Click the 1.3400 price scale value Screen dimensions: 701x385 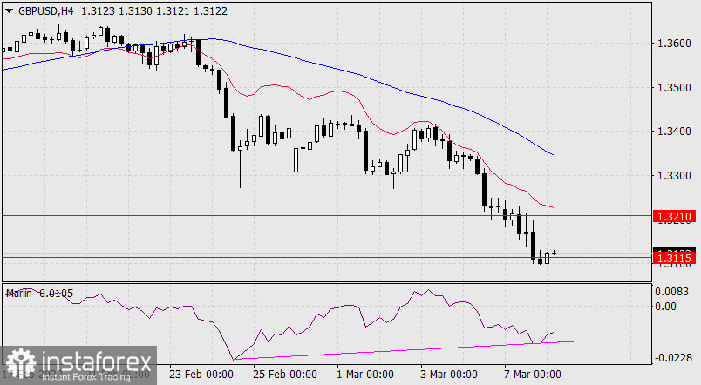[x=674, y=132]
